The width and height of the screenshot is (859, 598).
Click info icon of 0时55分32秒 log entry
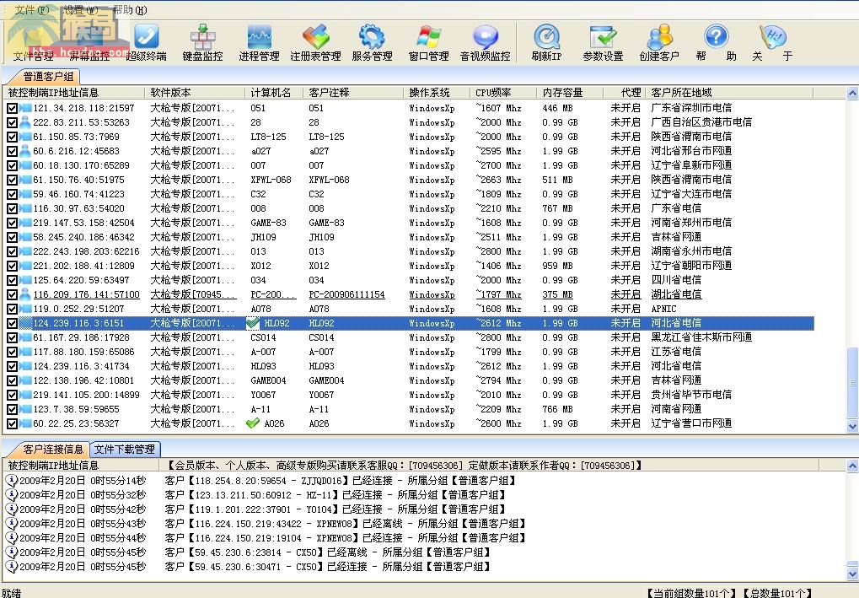[12, 495]
